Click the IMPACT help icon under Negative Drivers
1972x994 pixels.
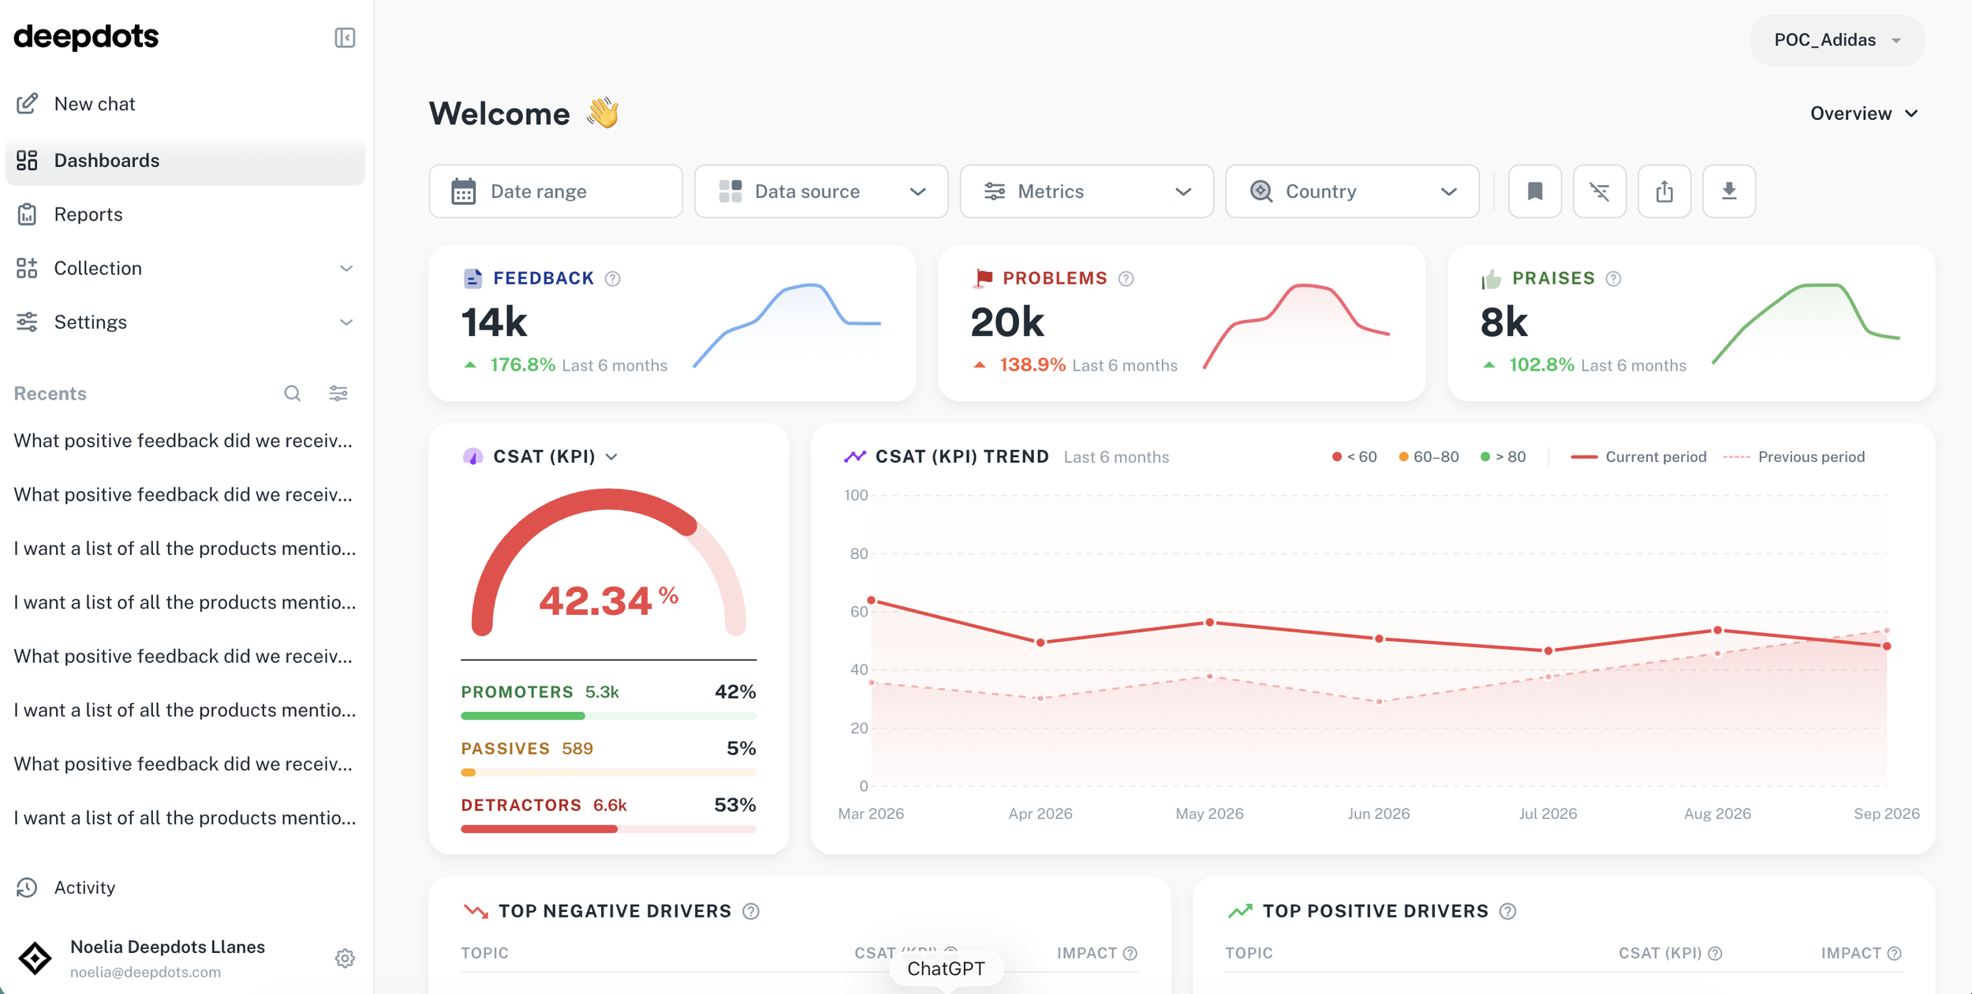click(x=1130, y=954)
